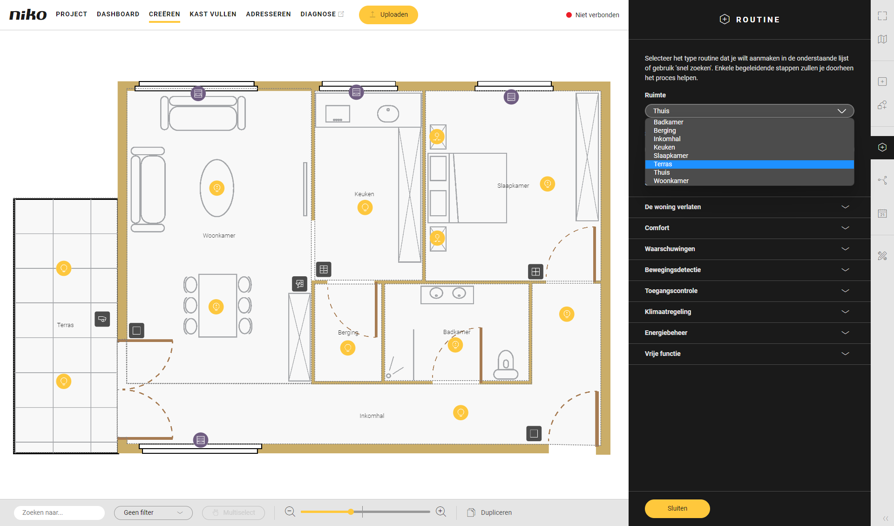Expand the Toegangscontrole section
Screen dimensions: 894x526
pyautogui.click(x=749, y=291)
